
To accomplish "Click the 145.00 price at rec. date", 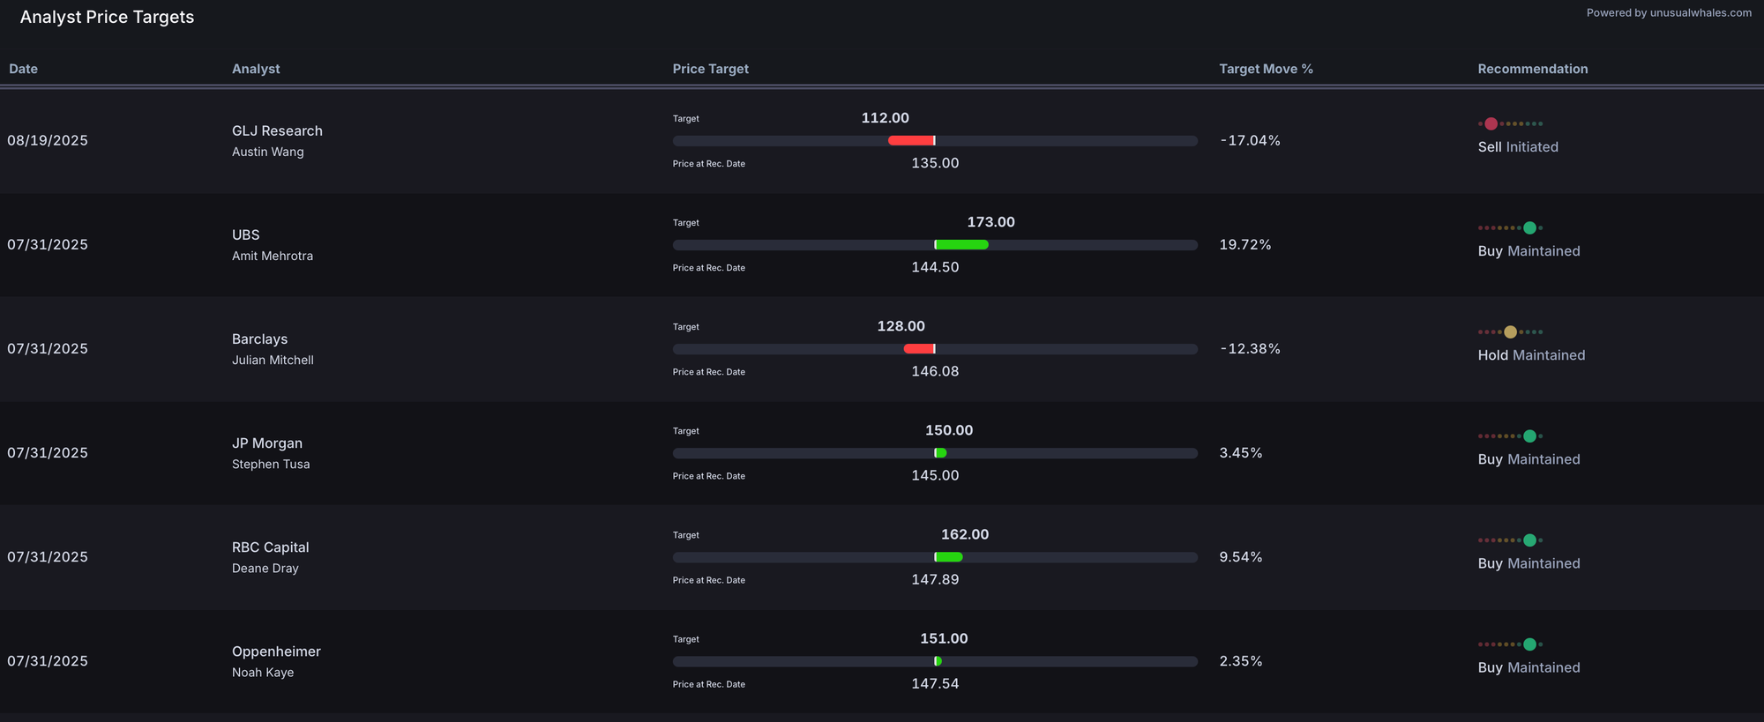I will pyautogui.click(x=935, y=475).
